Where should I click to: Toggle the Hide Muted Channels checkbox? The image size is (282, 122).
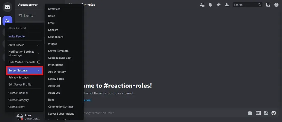click(39, 62)
